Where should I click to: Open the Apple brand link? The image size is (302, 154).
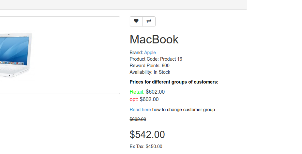150,53
